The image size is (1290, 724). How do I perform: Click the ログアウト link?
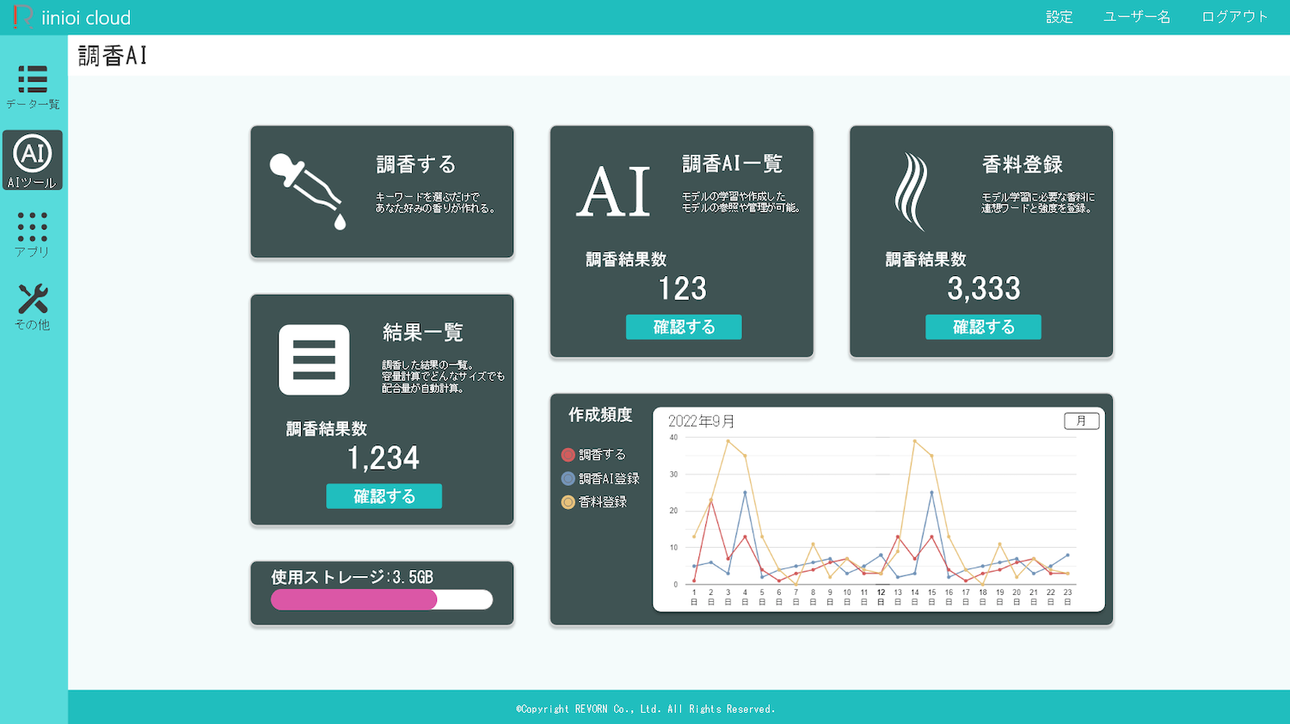tap(1233, 16)
